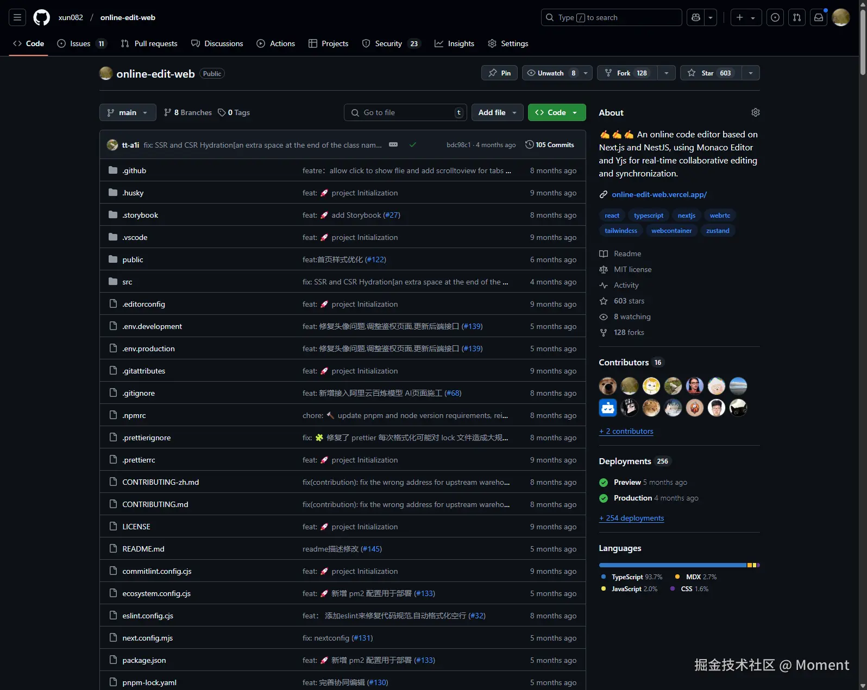This screenshot has height=690, width=867.
Task: Open the issues icon in header
Action: [x=775, y=17]
